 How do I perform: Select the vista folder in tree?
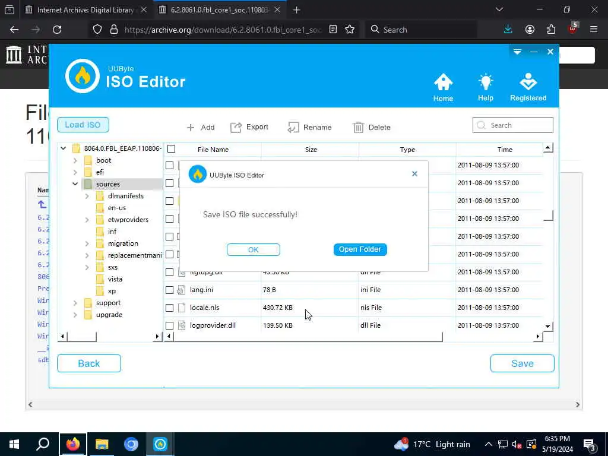[115, 279]
